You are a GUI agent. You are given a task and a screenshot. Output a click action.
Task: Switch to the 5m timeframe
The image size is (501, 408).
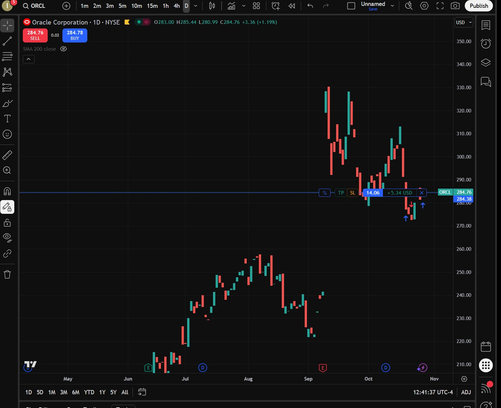point(123,6)
